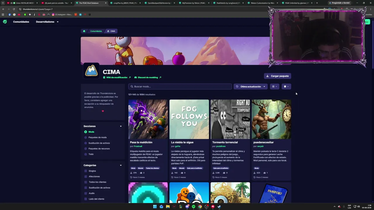
Task: Open the Kick bookmark icon
Action: point(25,15)
